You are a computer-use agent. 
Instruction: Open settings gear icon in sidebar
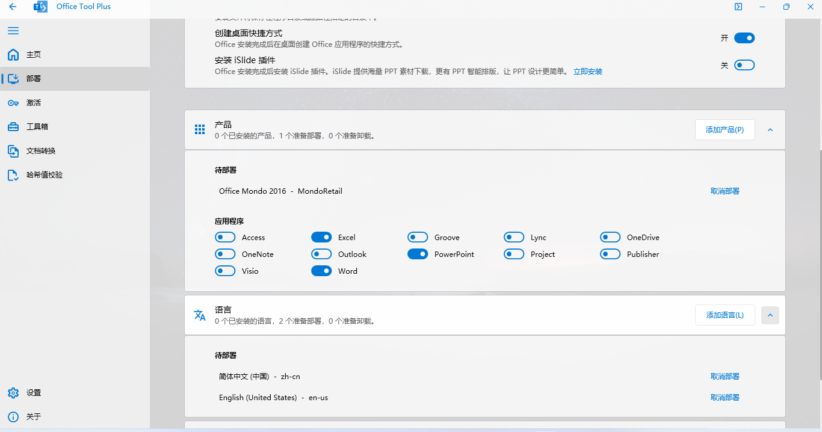[x=13, y=393]
